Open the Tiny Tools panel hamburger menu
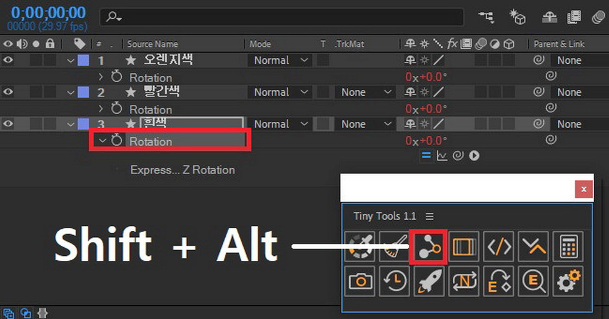 [429, 216]
